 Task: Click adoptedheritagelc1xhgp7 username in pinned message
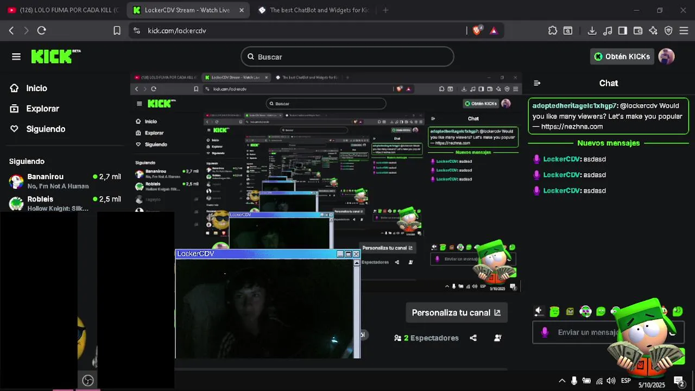[x=575, y=106]
